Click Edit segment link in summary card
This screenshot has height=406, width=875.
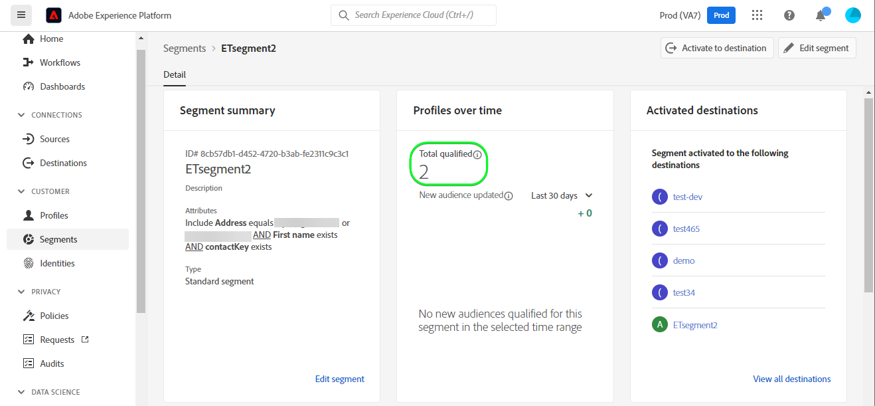pyautogui.click(x=340, y=379)
